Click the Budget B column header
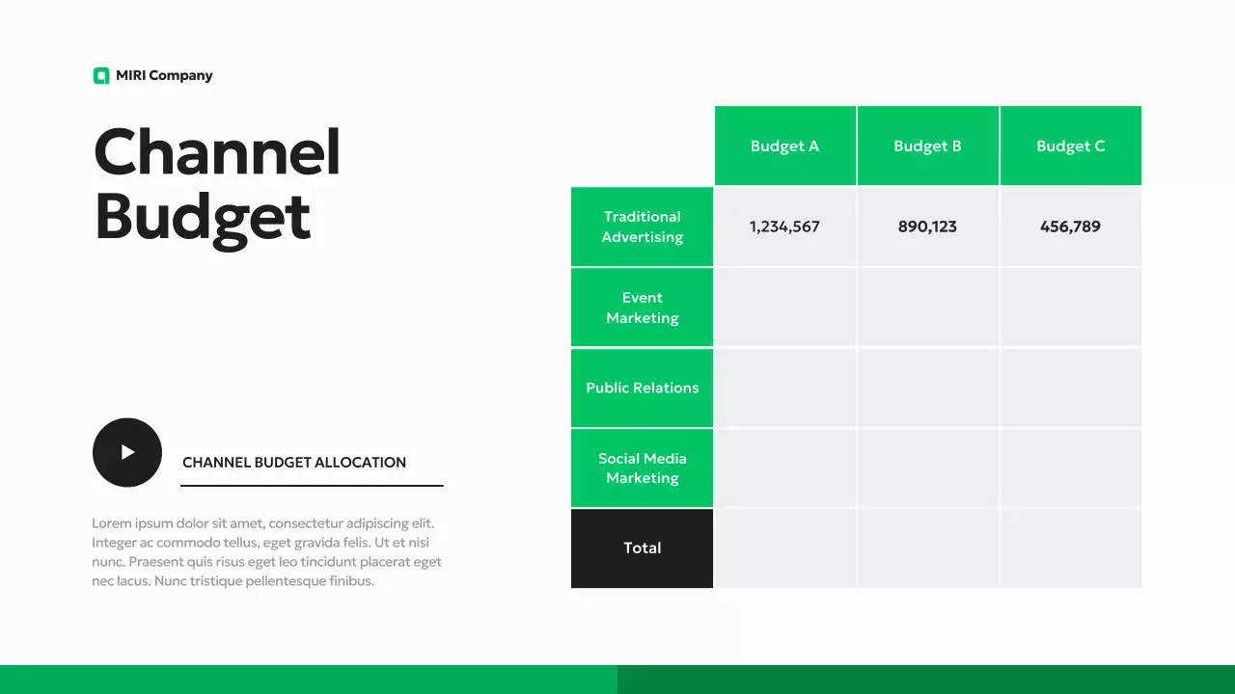 (x=927, y=147)
